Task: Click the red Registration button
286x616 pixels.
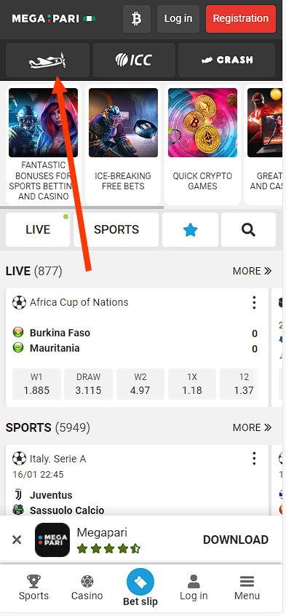Action: tap(241, 18)
